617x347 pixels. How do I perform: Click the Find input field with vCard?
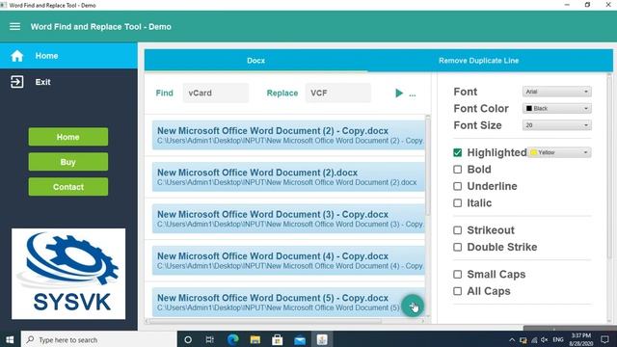(x=216, y=93)
